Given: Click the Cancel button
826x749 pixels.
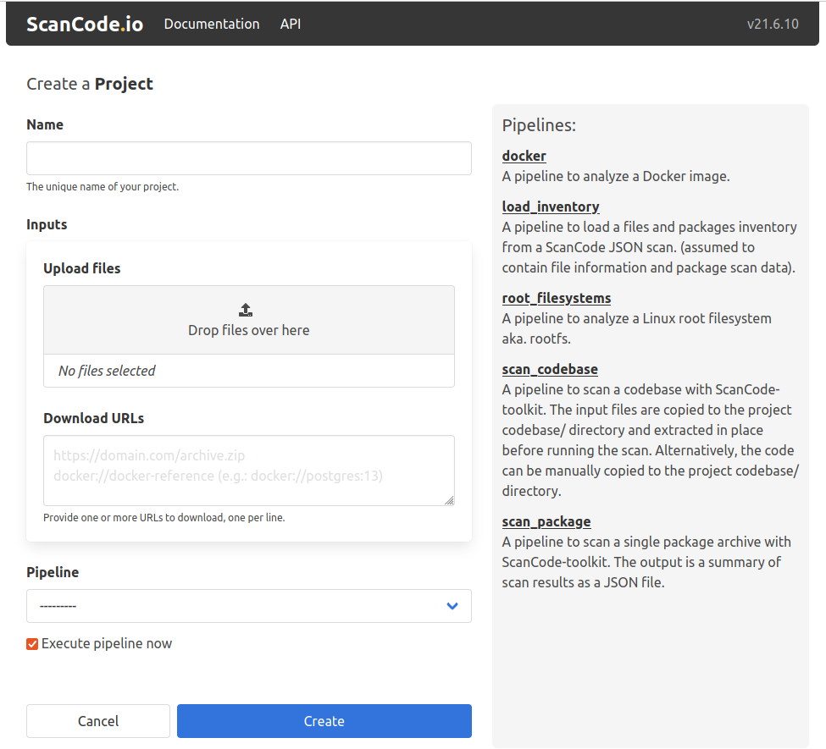Looking at the screenshot, I should coord(98,720).
